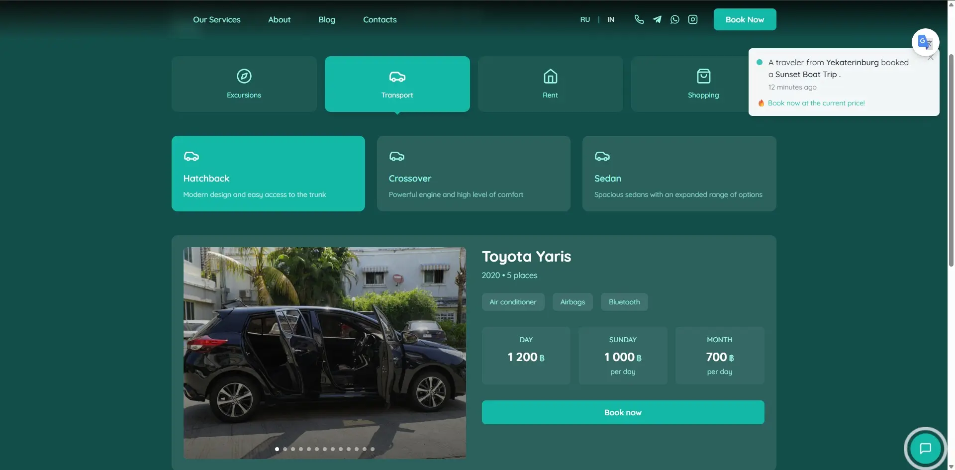
Task: Dismiss the traveler booking notification
Action: 931,58
